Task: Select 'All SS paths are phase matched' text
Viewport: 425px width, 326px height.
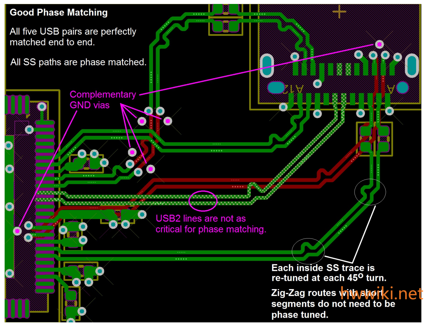Action: [x=78, y=62]
